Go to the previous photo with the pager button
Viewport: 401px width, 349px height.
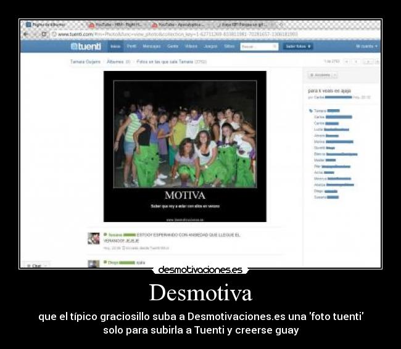coord(356,62)
